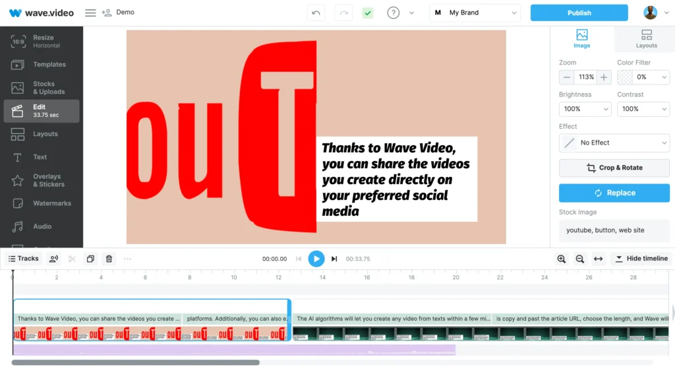The height and width of the screenshot is (369, 675).
Task: Click the Demo project name
Action: click(x=125, y=12)
